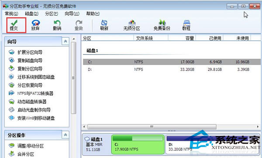Click the 扩展分区向导 wizard icon
This screenshot has width=262, height=158.
tap(11, 52)
